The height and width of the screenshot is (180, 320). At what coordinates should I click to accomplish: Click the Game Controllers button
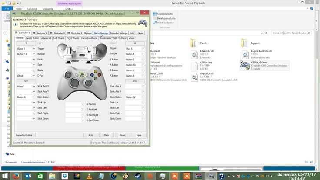pos(24,135)
